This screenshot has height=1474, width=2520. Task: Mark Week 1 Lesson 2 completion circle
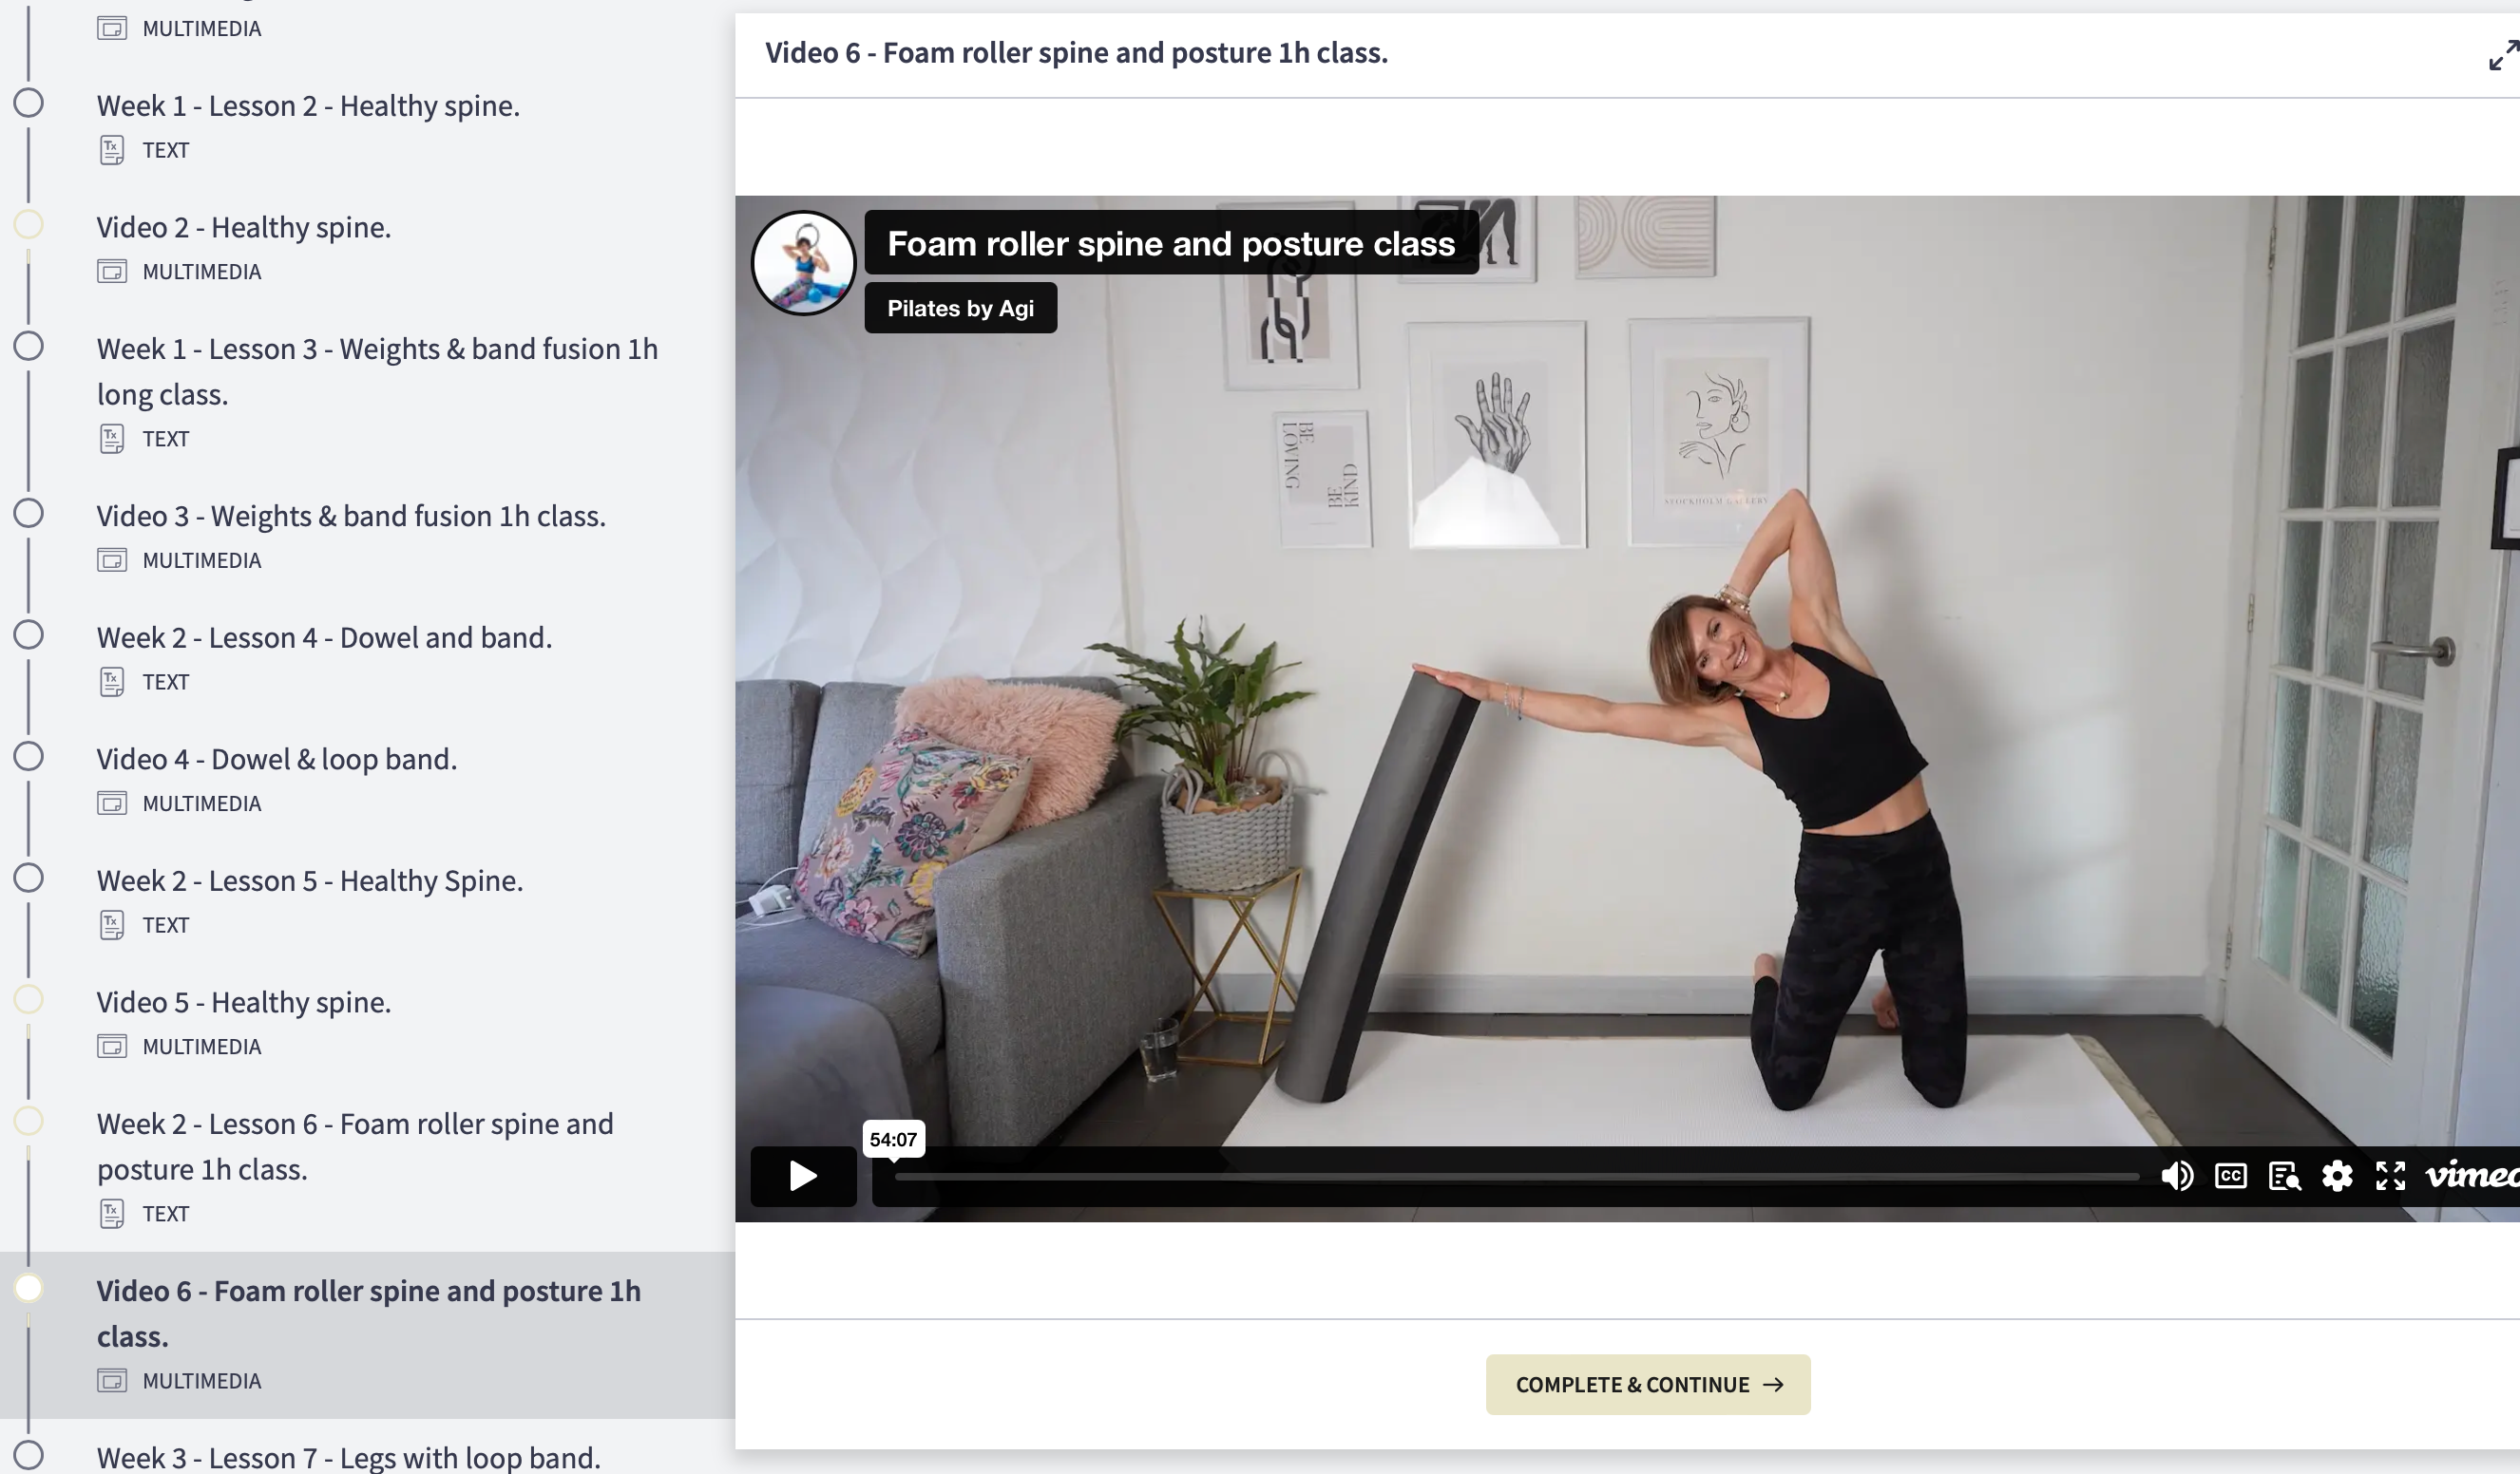point(29,103)
